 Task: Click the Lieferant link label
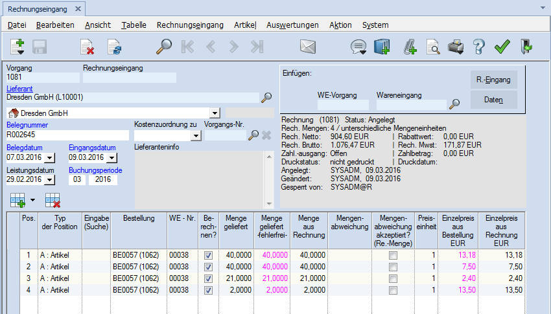pos(19,88)
